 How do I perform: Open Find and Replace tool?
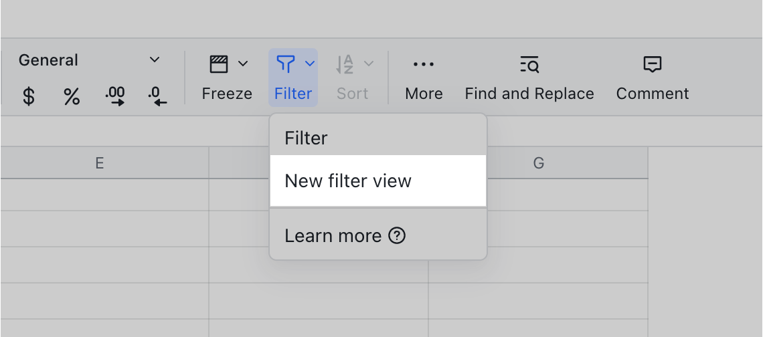point(529,65)
